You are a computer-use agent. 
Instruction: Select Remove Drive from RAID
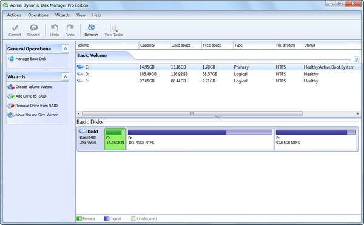36,106
